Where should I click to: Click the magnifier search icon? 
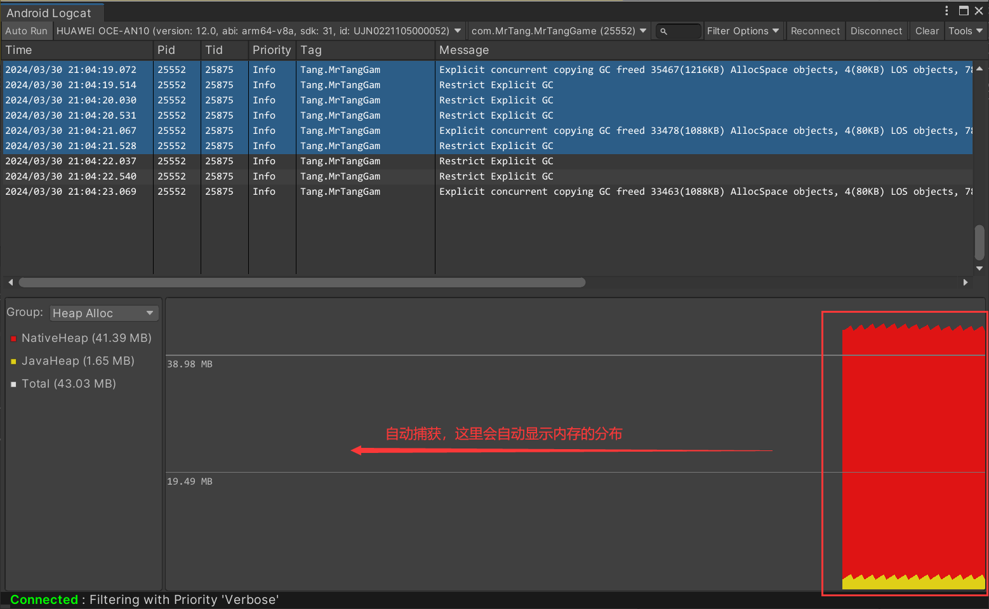pyautogui.click(x=663, y=31)
